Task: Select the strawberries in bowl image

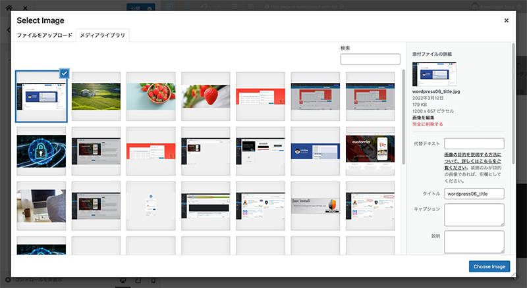Action: click(151, 96)
